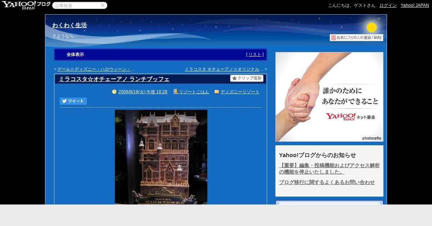Viewport: 432px width, 226px height.
Task: Open post title ミラコスタ☆オチェーアノ ランチブッフェ
Action: pos(114,79)
